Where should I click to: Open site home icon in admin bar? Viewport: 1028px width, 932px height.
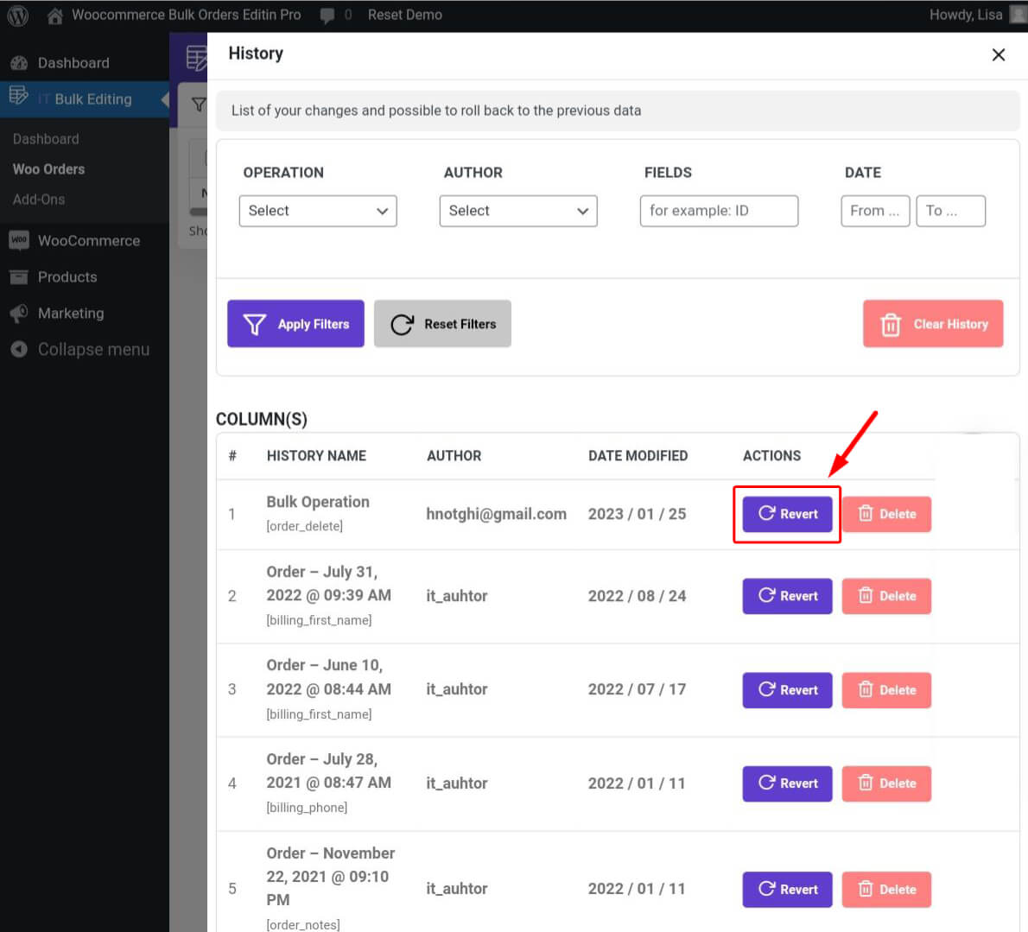(55, 15)
